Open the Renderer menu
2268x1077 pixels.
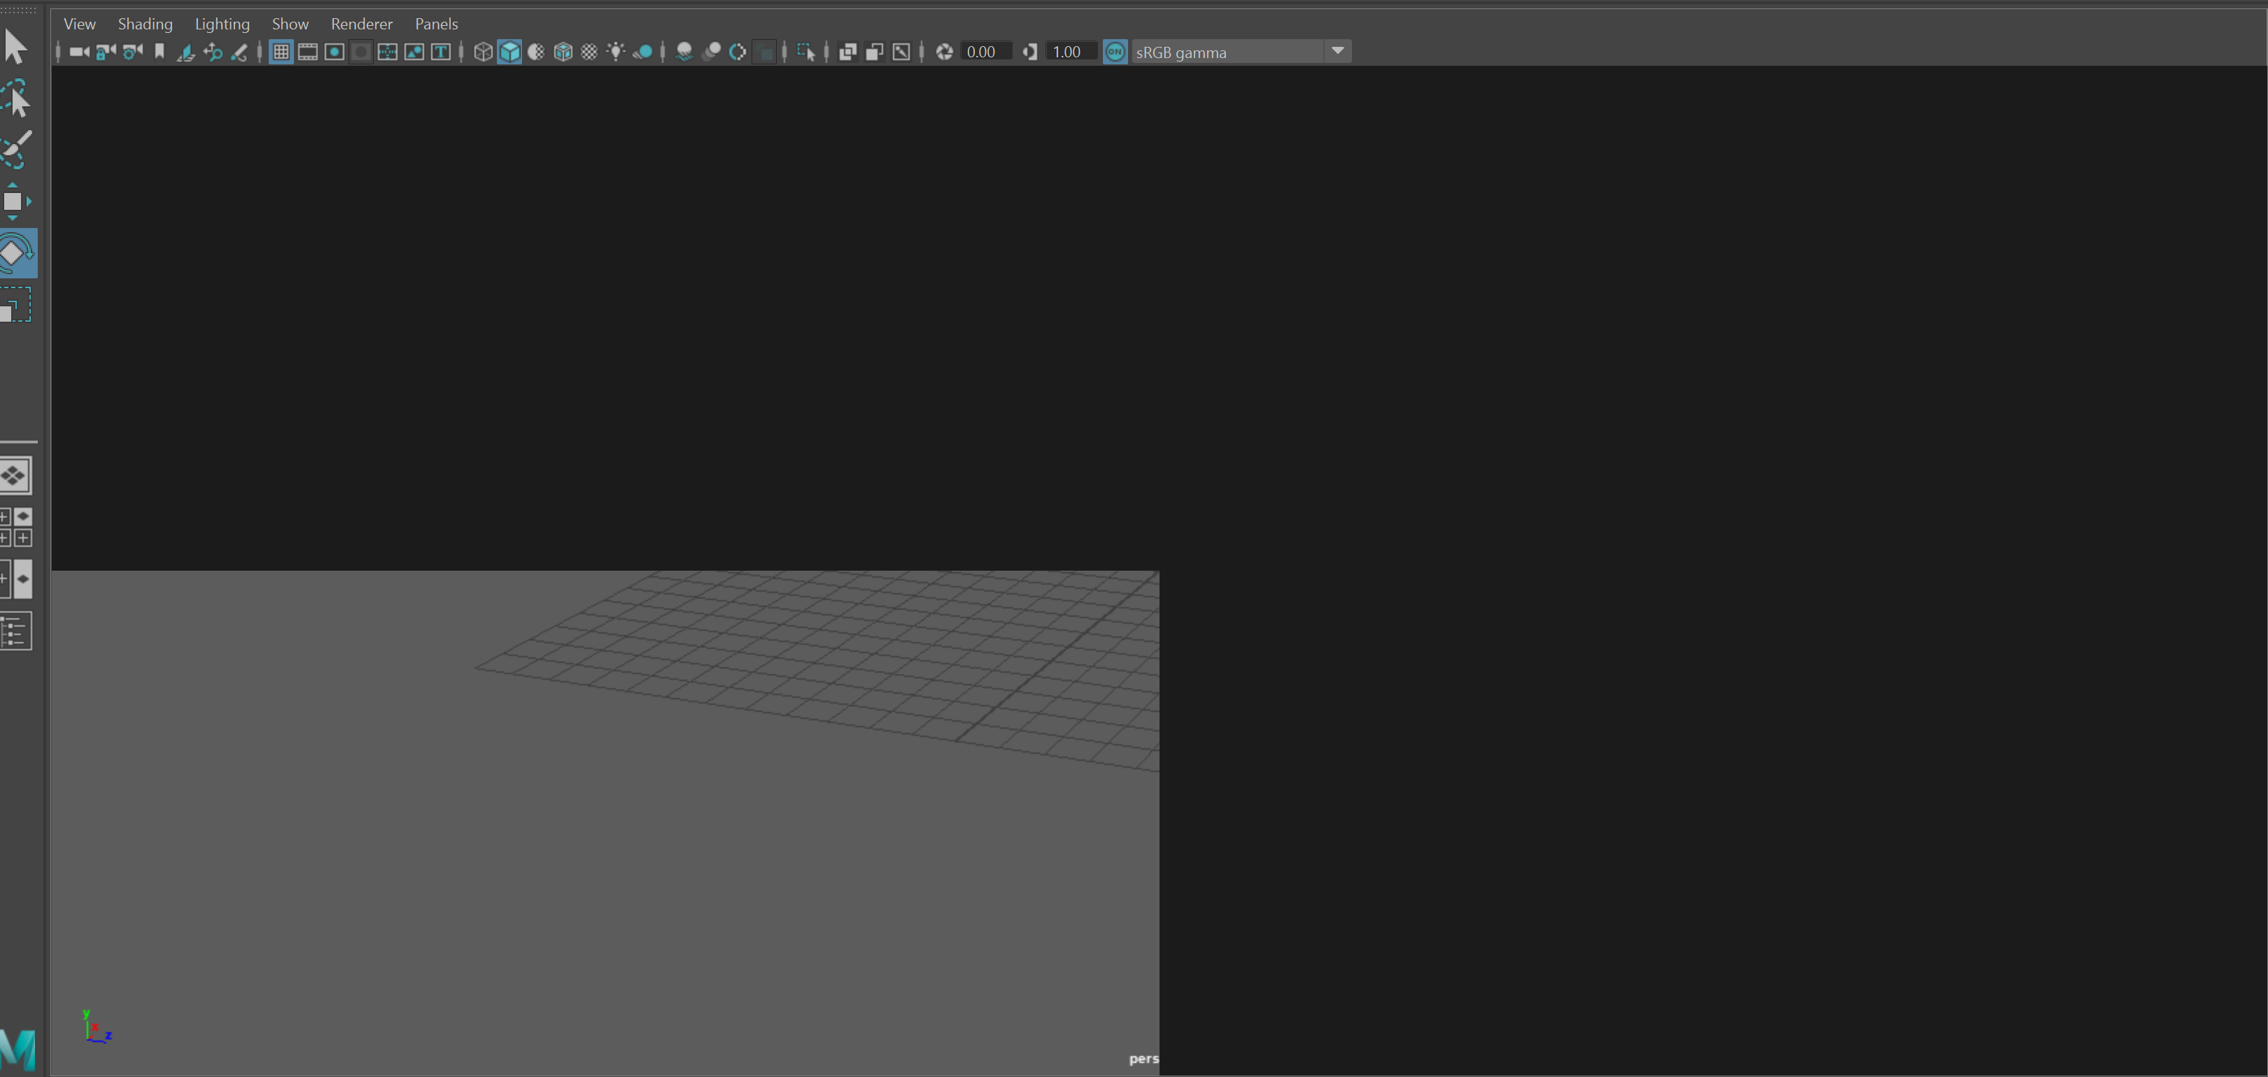tap(361, 24)
